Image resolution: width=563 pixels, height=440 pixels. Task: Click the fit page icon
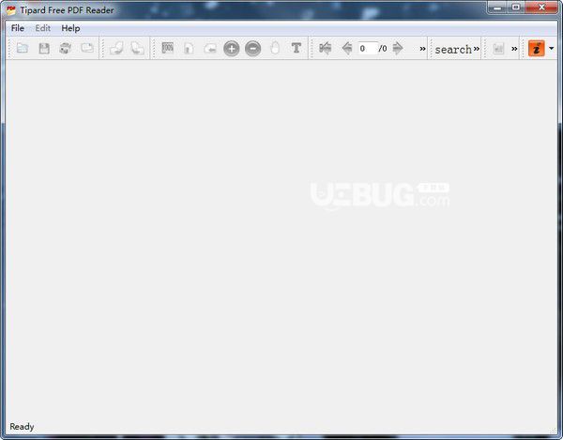coord(189,48)
